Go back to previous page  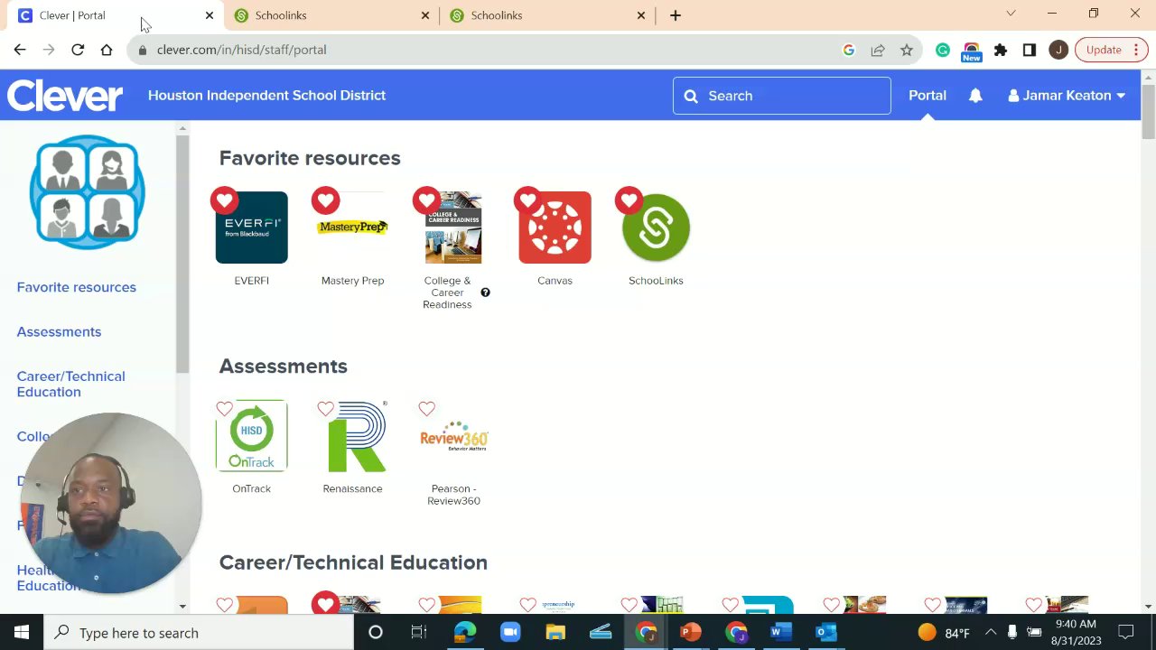[20, 50]
